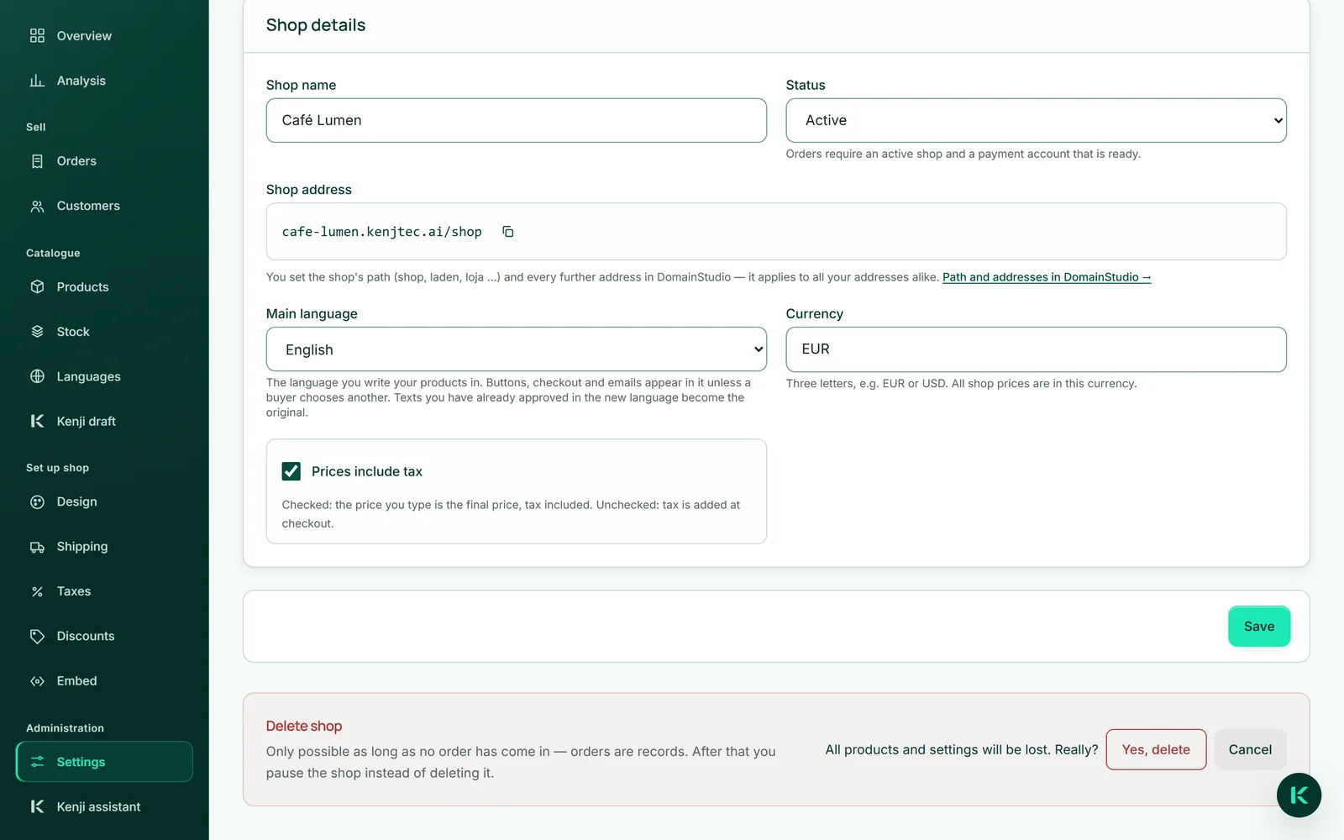1344x840 pixels.
Task: Click the Settings sliders icon
Action: pyautogui.click(x=37, y=762)
